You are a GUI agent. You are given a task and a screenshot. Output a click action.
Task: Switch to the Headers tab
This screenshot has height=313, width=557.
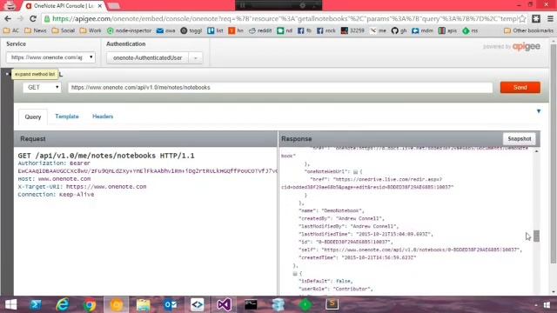103,117
